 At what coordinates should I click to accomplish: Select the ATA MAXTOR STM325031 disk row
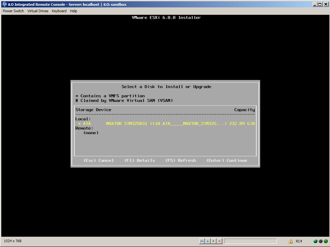click(165, 123)
